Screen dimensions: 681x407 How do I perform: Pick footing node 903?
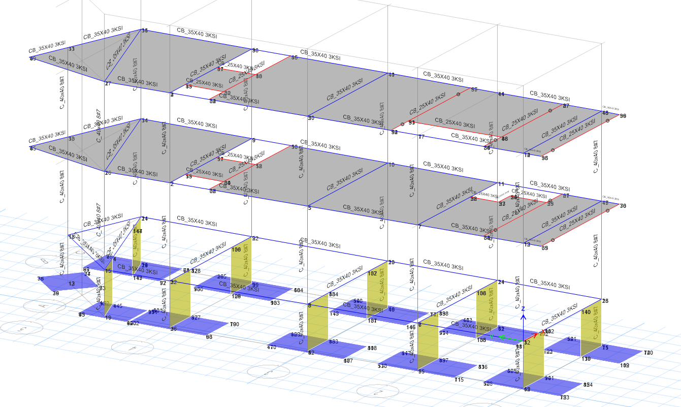(275, 303)
